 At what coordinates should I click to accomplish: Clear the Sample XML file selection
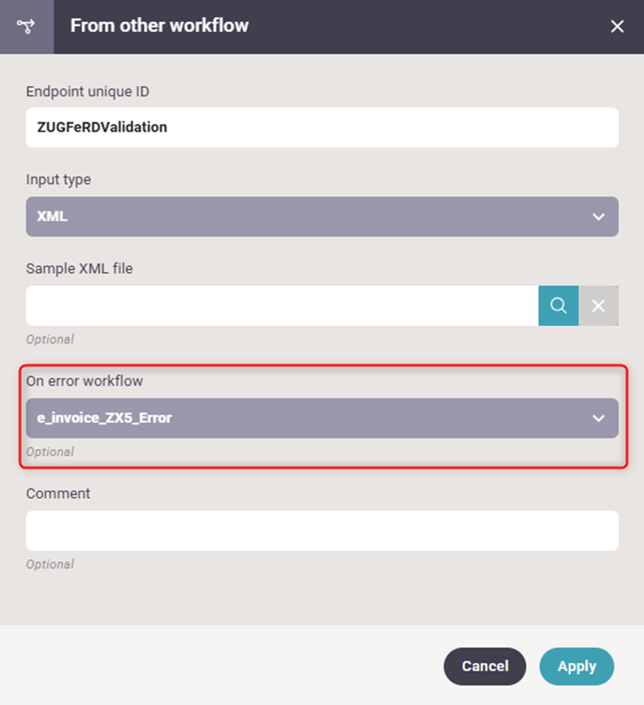599,306
